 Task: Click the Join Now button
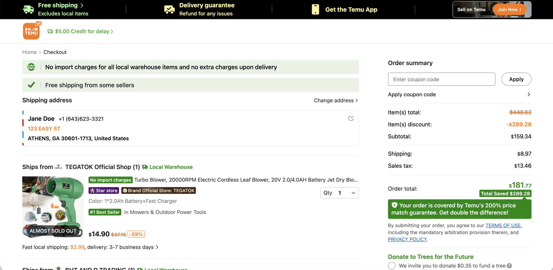(x=509, y=10)
